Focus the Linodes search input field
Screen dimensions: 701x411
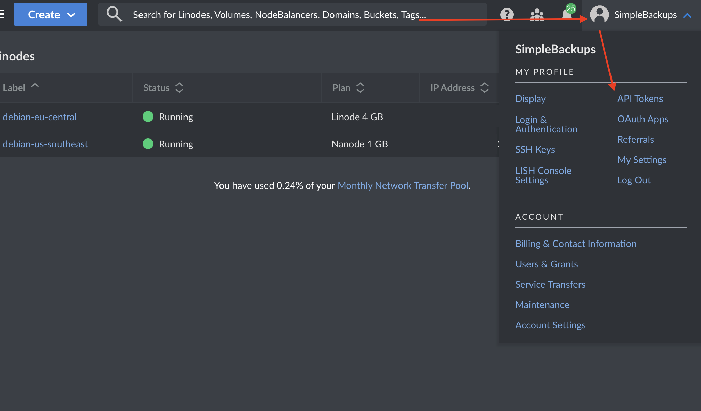pos(279,15)
